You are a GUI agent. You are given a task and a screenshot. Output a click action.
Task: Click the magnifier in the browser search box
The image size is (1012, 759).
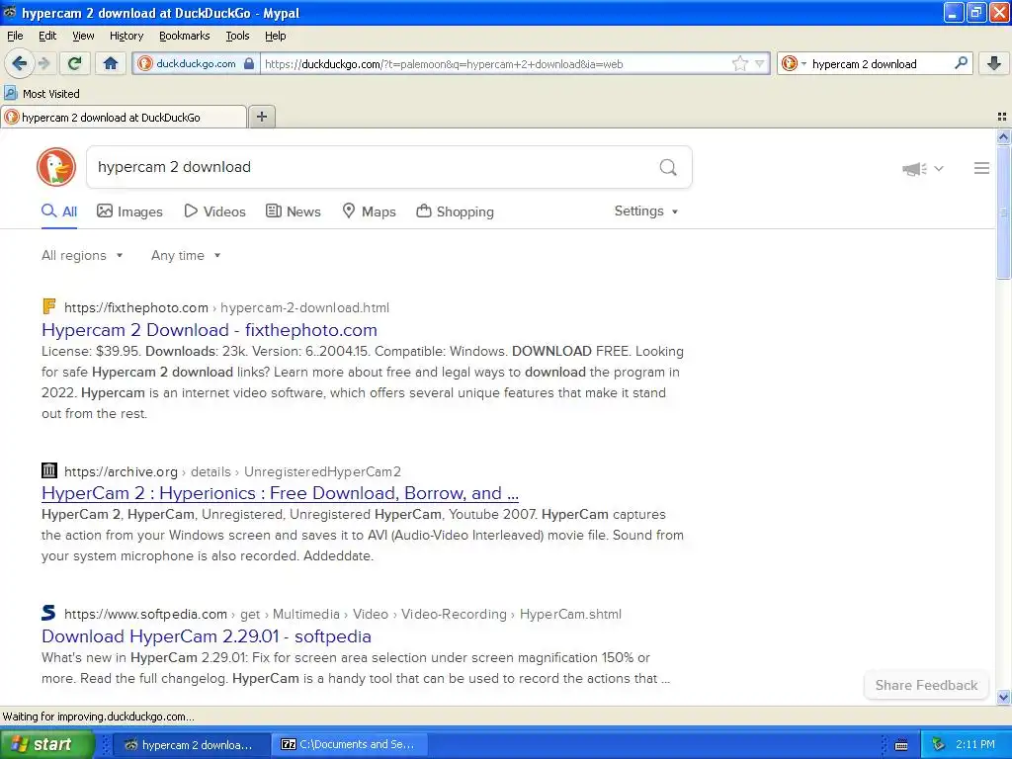pos(961,63)
